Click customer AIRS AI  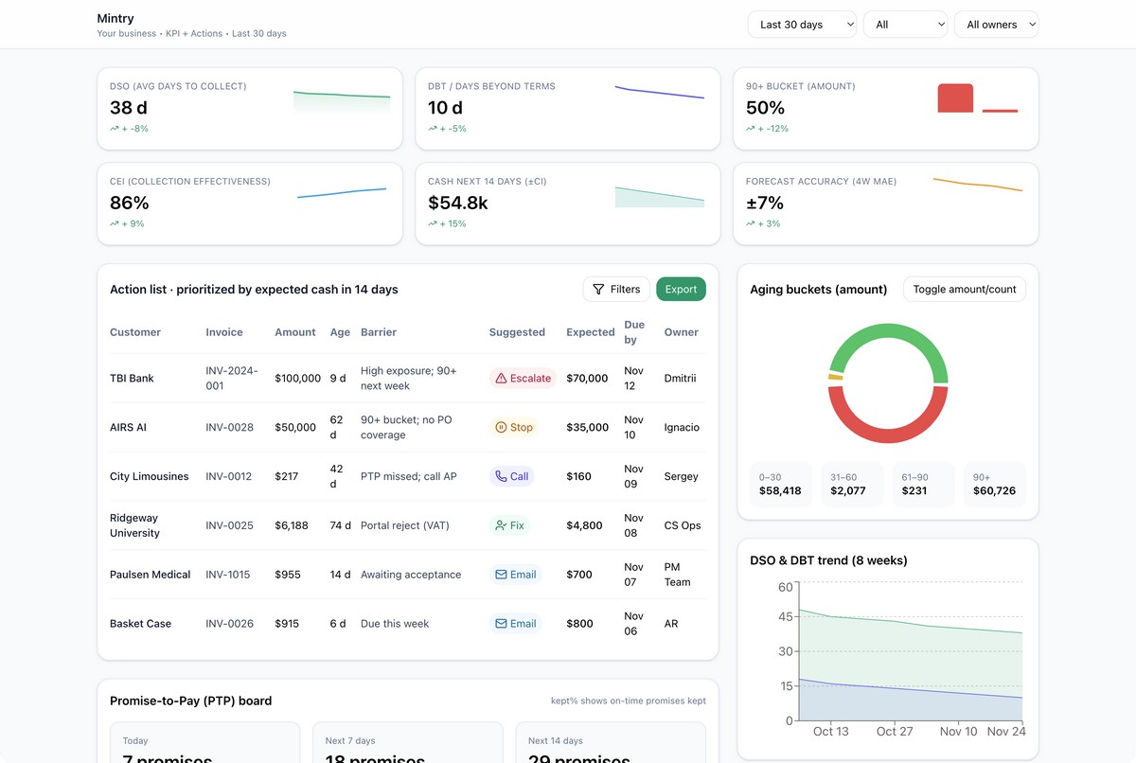point(128,427)
